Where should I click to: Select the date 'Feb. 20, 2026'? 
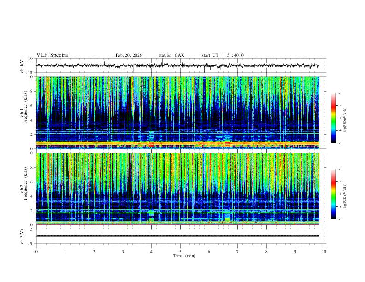pyautogui.click(x=129, y=55)
